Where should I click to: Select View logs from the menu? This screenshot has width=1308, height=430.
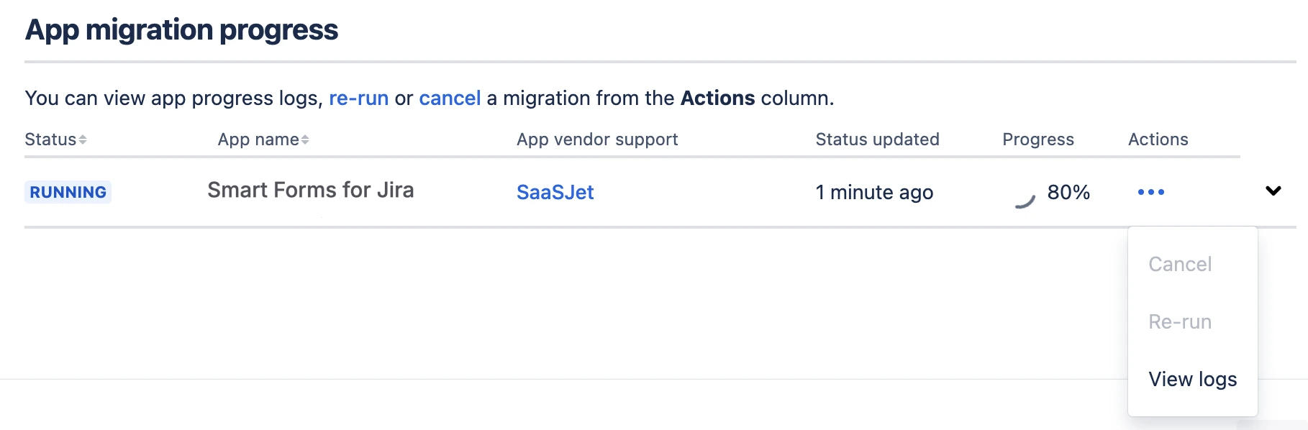[x=1192, y=379]
